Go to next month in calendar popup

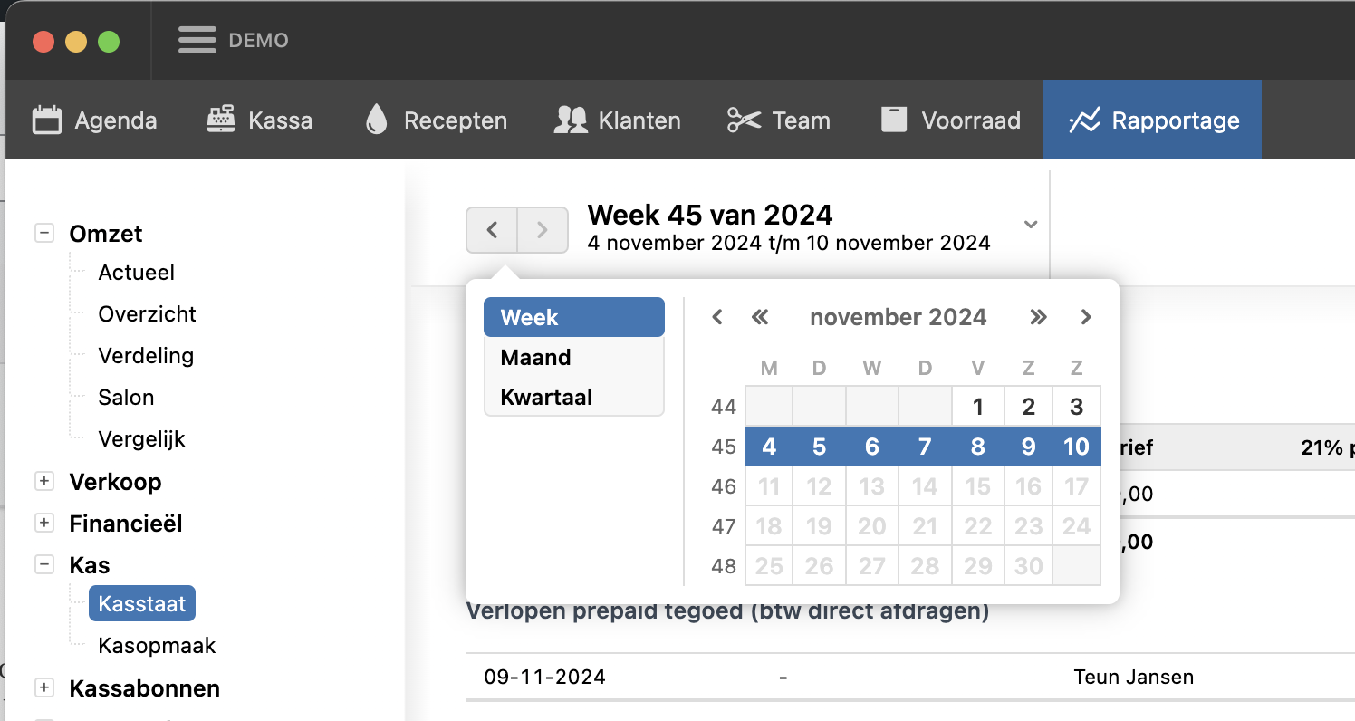pyautogui.click(x=1086, y=317)
